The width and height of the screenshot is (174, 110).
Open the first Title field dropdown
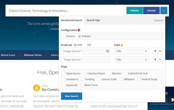click(131, 51)
